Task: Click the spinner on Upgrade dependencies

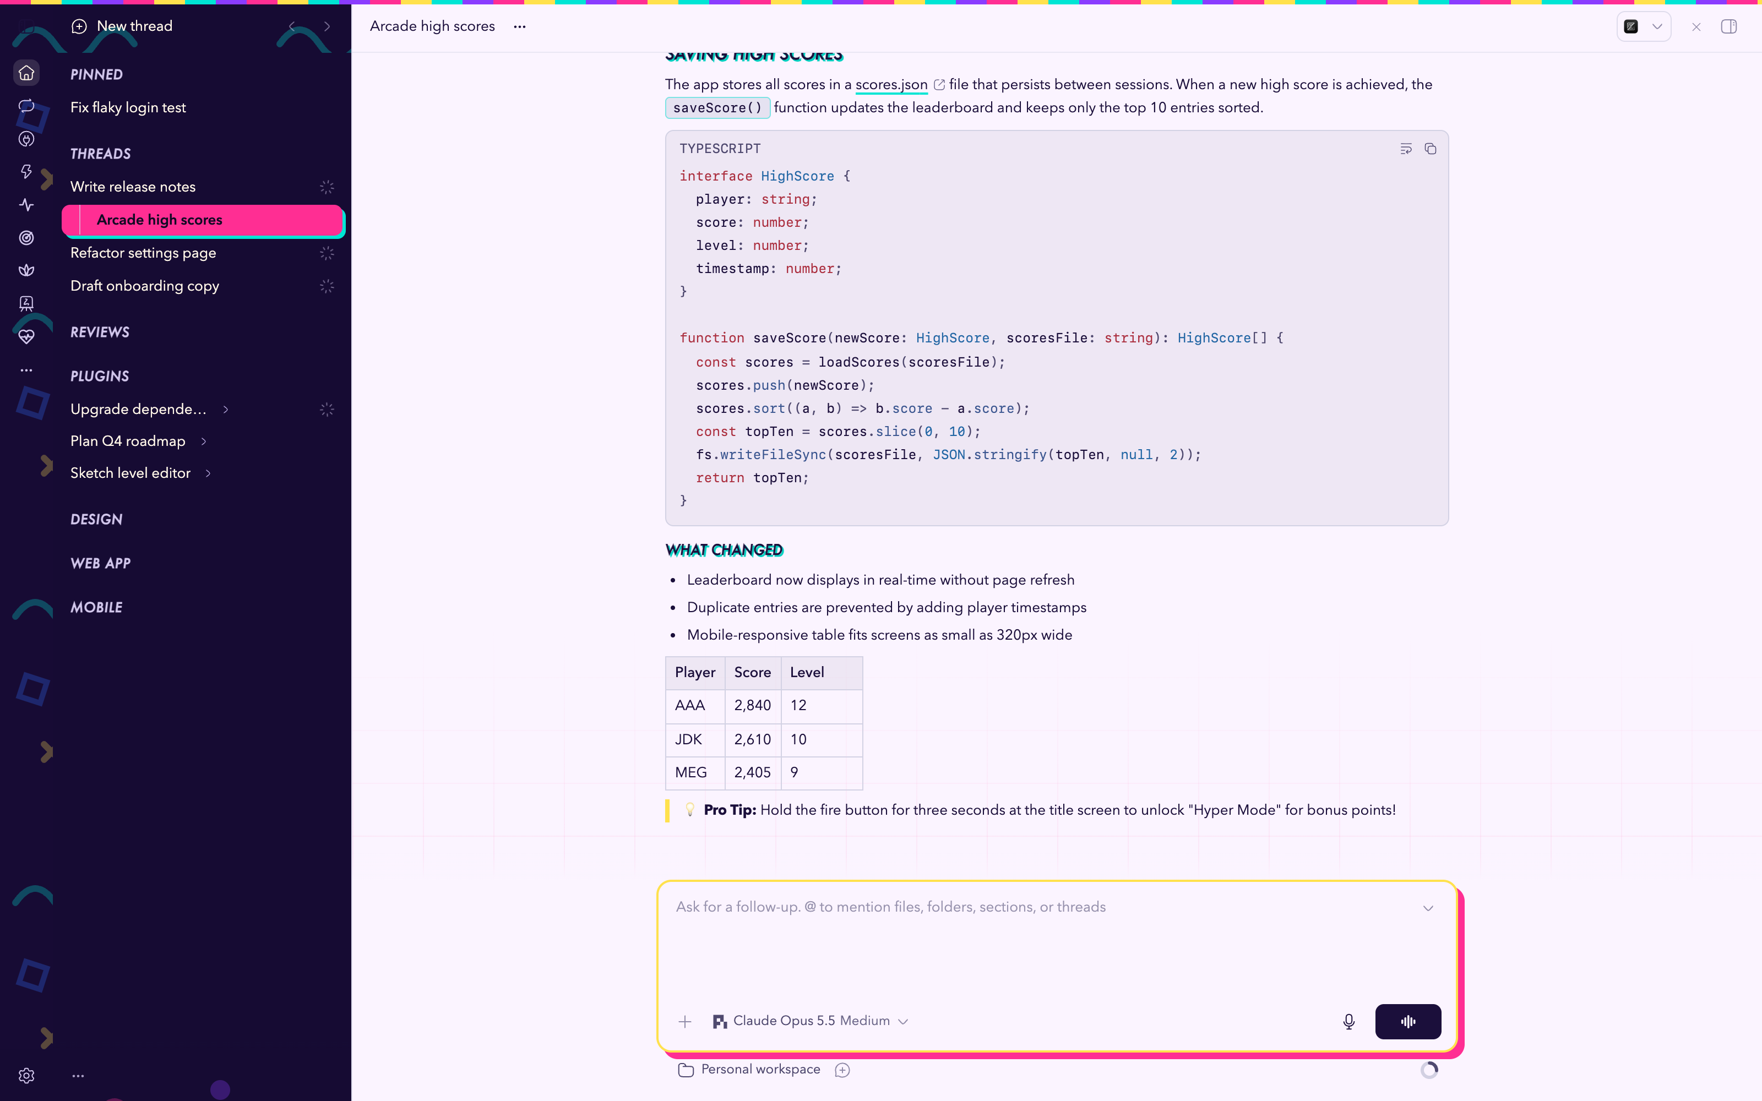Action: point(327,410)
